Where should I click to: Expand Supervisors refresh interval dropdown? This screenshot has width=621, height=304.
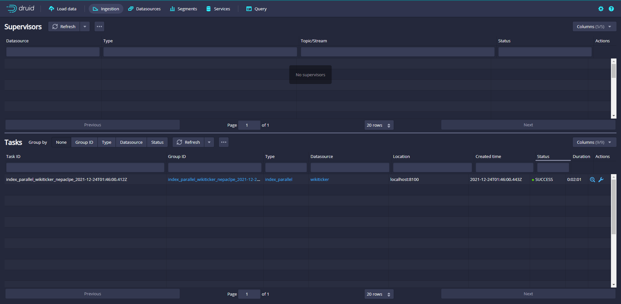click(85, 26)
